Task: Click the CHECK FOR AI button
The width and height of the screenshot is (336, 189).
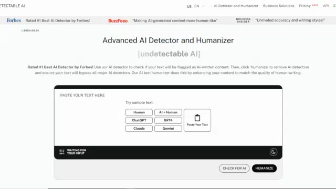Action: pos(234,168)
